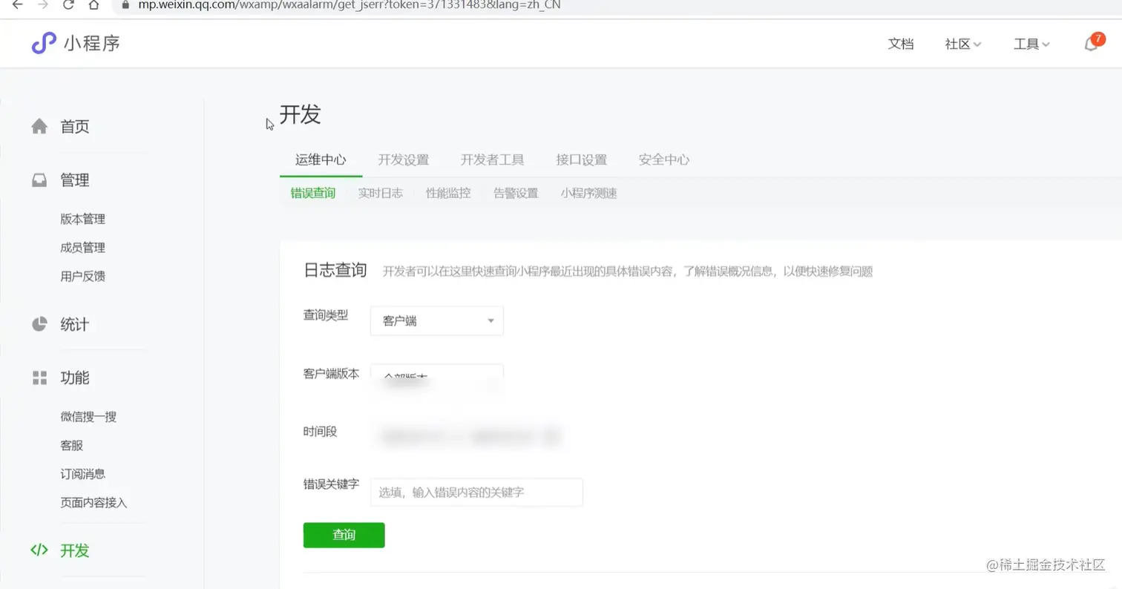
Task: Open the 时间段 date range picker
Action: coord(470,437)
